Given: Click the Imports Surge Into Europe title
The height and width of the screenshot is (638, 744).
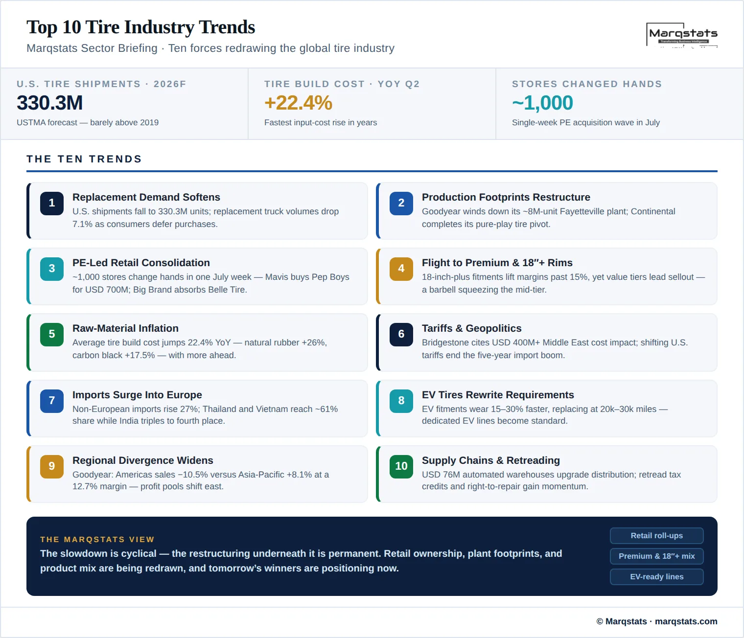Looking at the screenshot, I should click(137, 395).
